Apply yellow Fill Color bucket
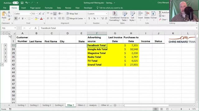The height and width of the screenshot is (111, 199). pos(36,18)
